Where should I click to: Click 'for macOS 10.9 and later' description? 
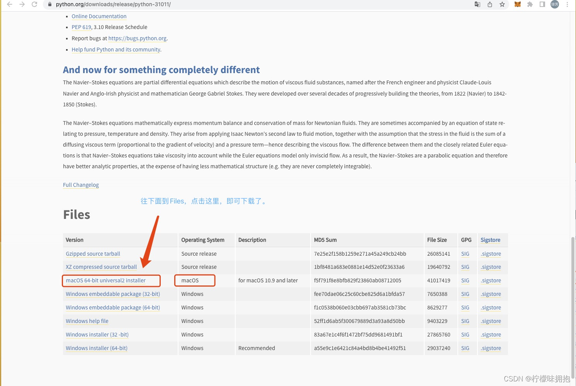pyautogui.click(x=268, y=280)
